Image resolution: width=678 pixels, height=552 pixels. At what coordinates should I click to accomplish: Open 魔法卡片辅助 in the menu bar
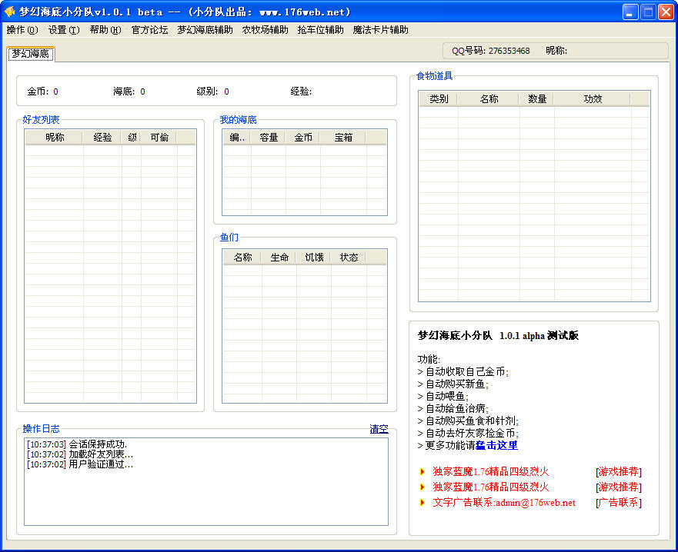point(380,30)
